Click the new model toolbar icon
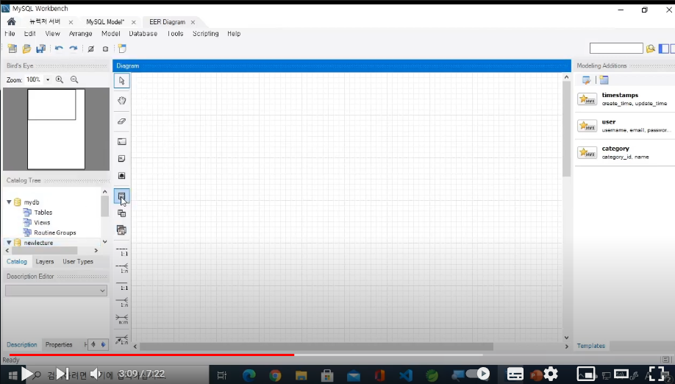 [12, 49]
